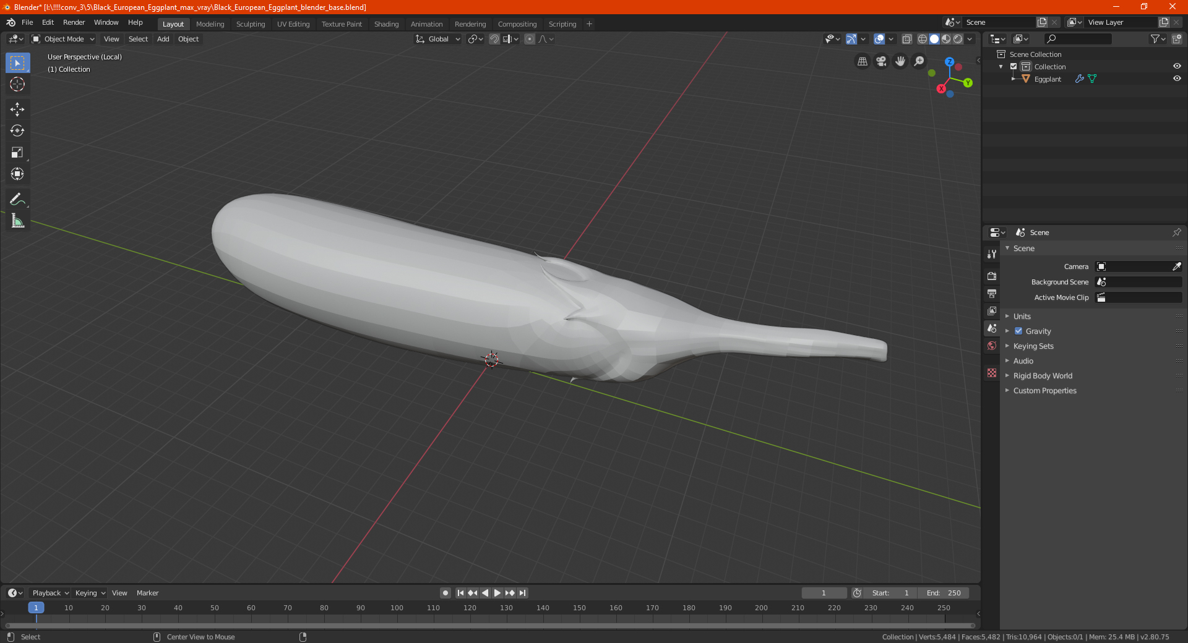Select the Annotate tool

pos(17,199)
